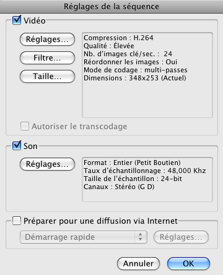Image resolution: width=223 pixels, height=275 pixels.
Task: Click the Compression : H.264 line in video summary
Action: pyautogui.click(x=118, y=38)
